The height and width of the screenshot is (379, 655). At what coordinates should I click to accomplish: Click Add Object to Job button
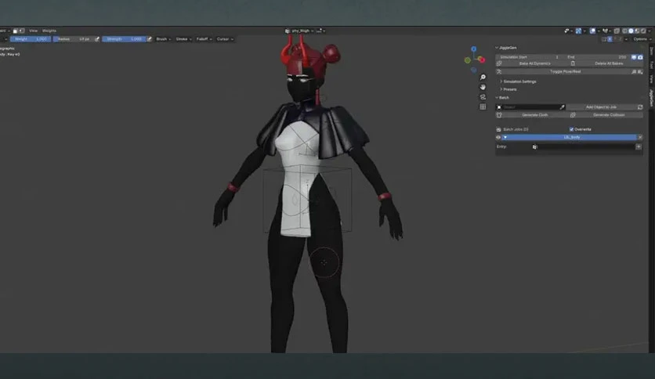pos(601,107)
